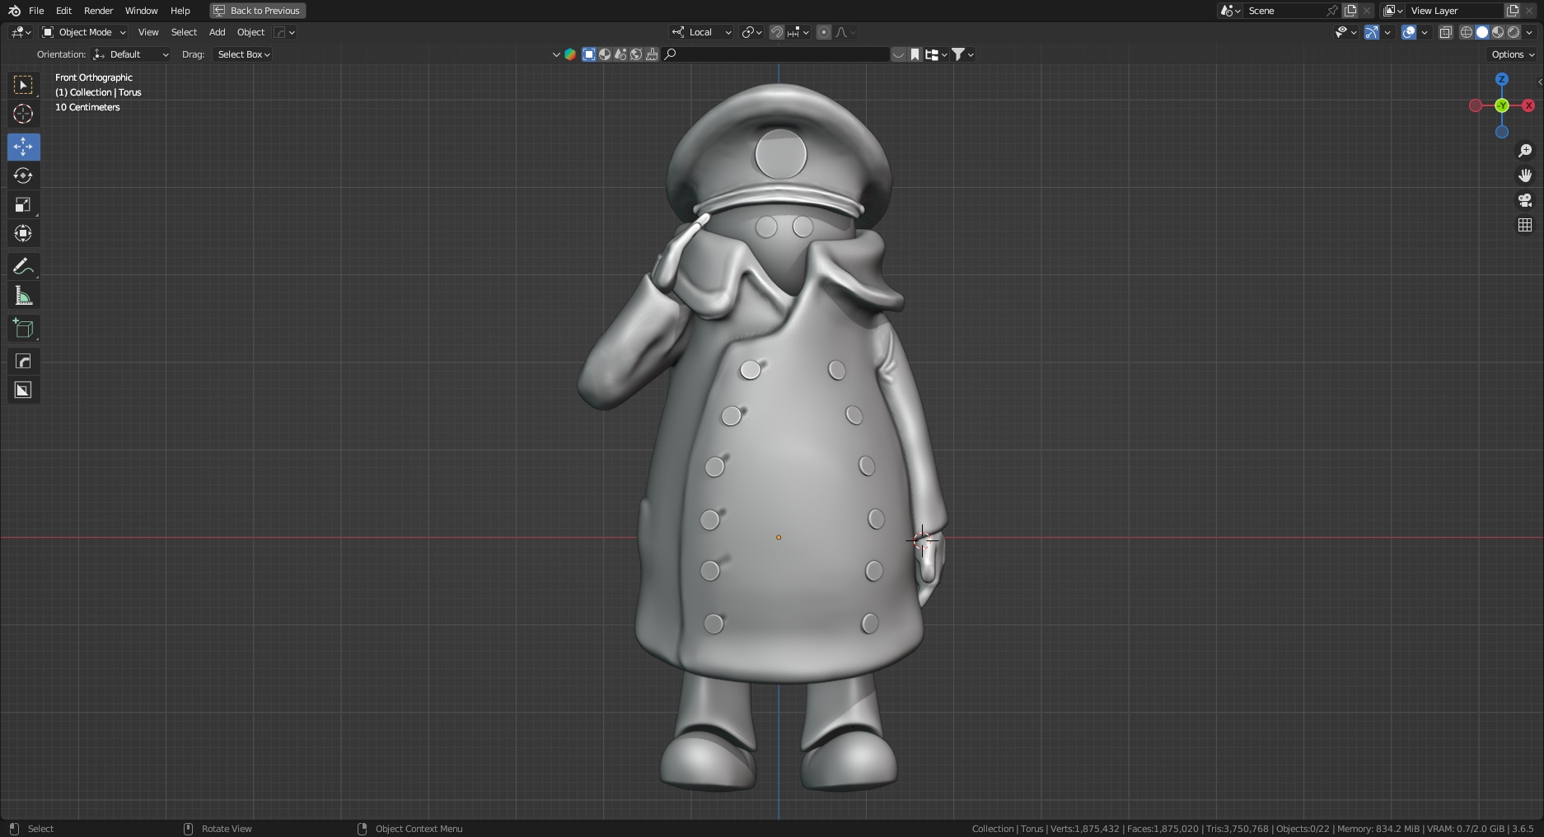Open the viewport Object menu
Viewport: 1544px width, 837px height.
(250, 32)
